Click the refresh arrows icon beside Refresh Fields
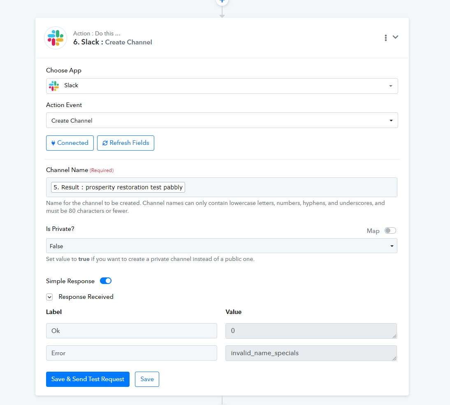This screenshot has width=450, height=405. pyautogui.click(x=105, y=143)
